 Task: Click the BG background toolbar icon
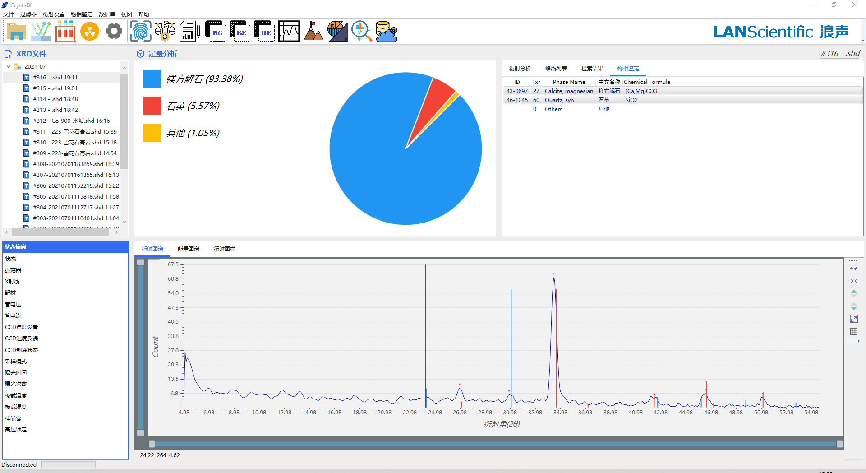[x=216, y=32]
